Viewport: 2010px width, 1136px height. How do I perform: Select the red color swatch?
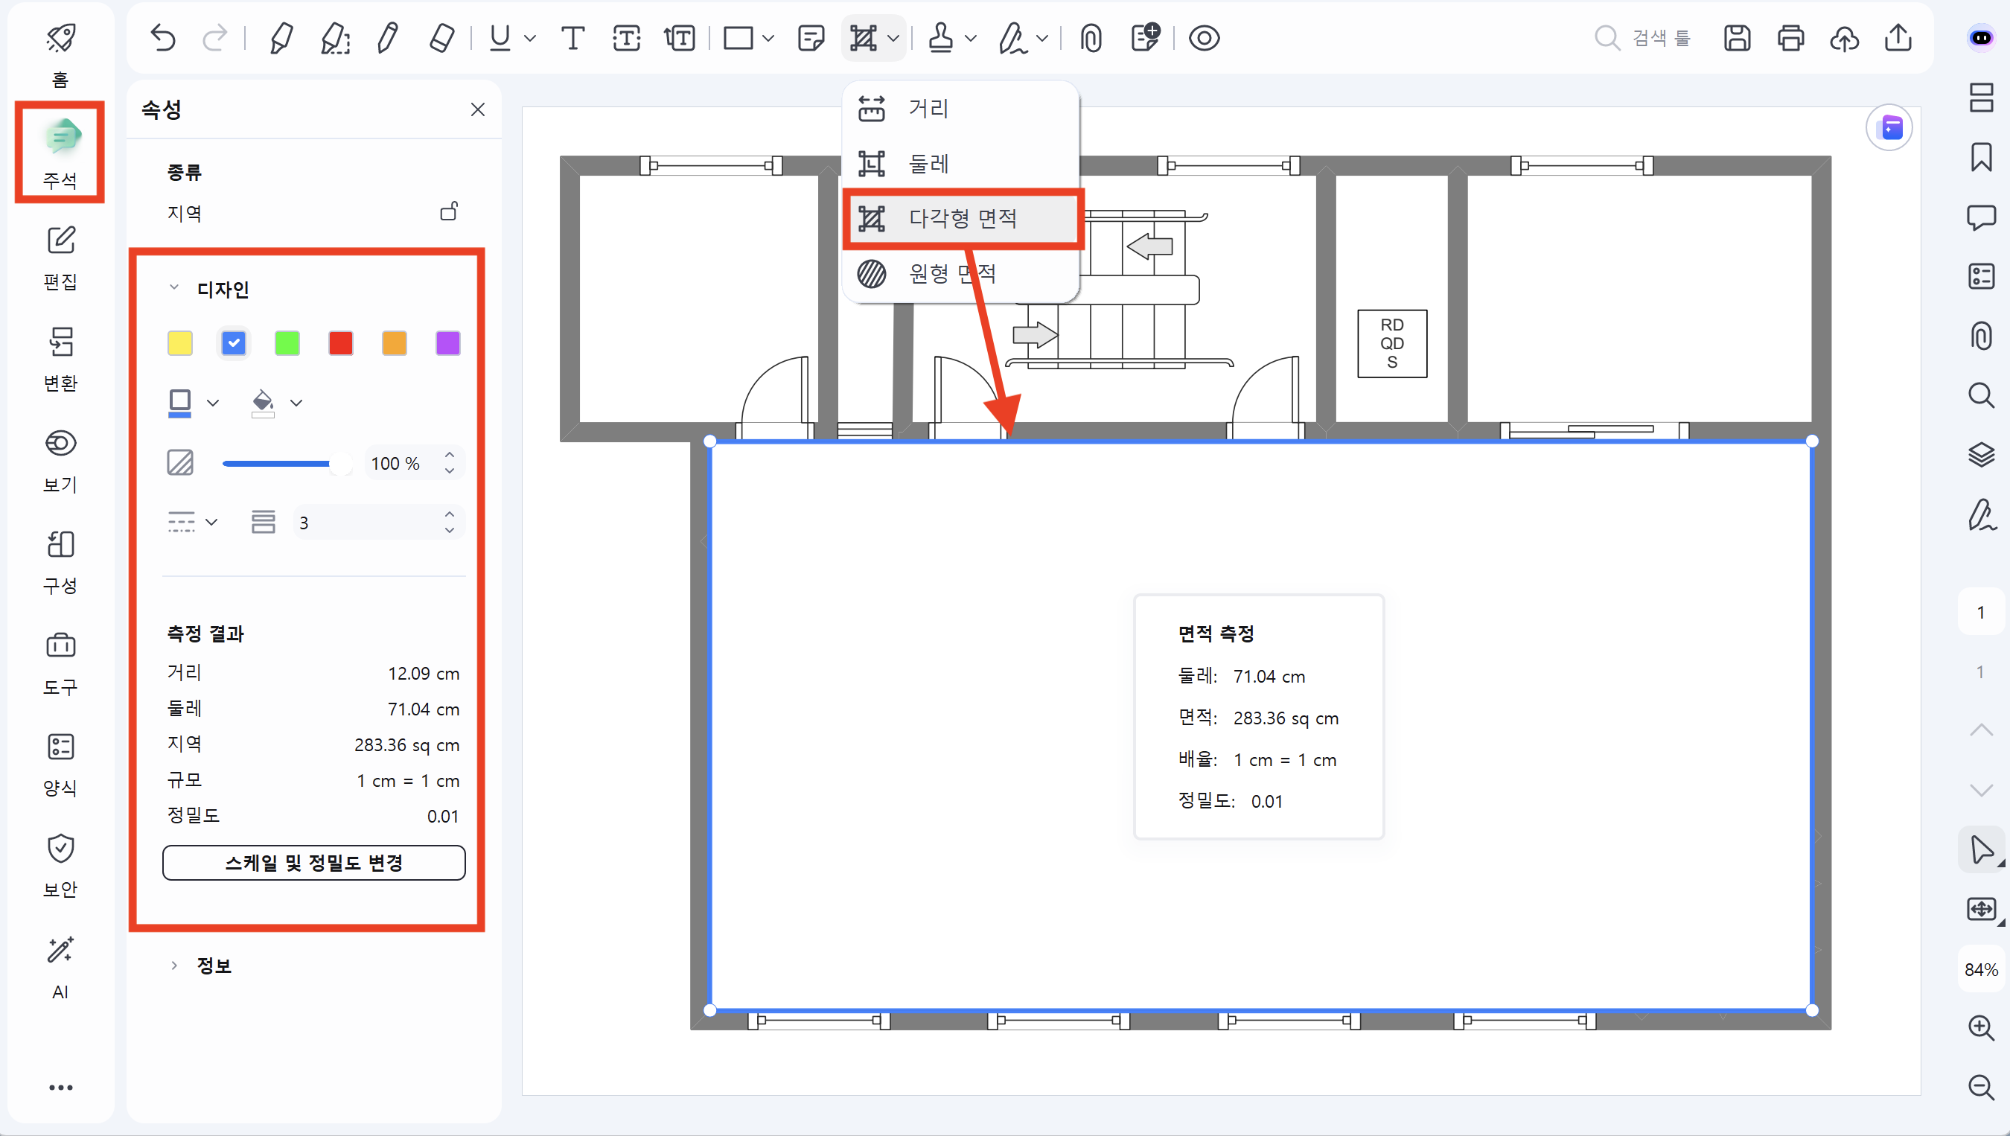[341, 343]
